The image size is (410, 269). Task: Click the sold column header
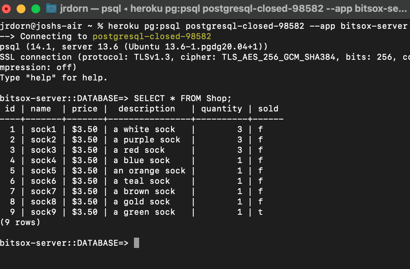point(268,109)
